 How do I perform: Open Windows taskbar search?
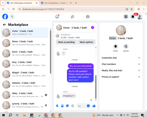(10, 115)
